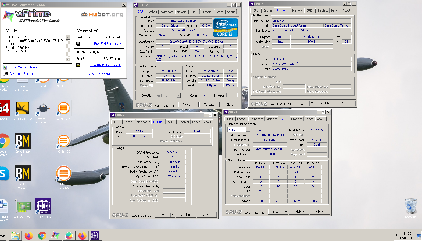Click the Advanced Settings wrench icon
Viewport: 422px width, 241px height.
5,74
